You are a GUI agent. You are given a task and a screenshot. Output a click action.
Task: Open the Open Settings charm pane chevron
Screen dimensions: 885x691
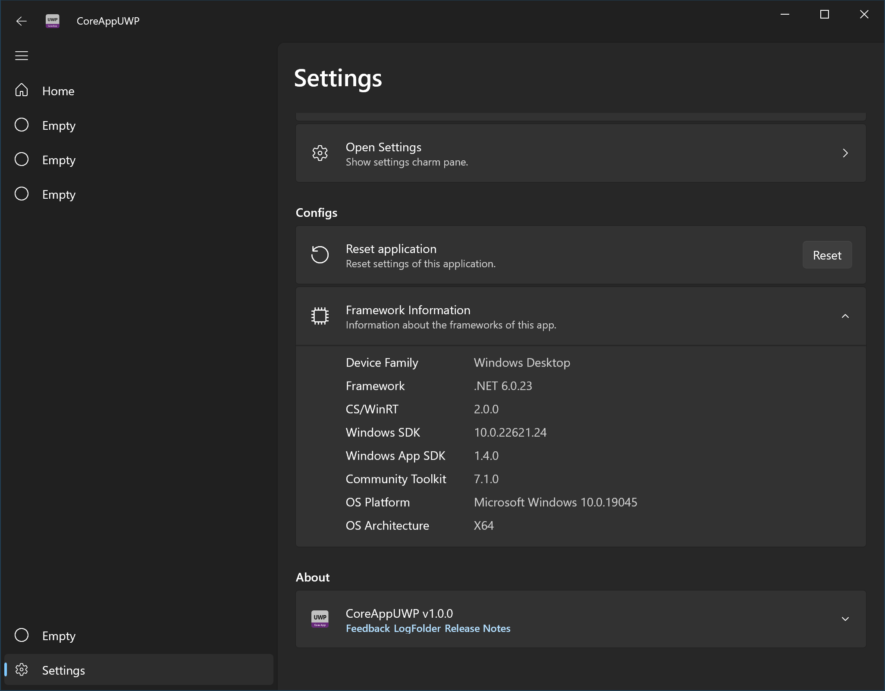(845, 153)
